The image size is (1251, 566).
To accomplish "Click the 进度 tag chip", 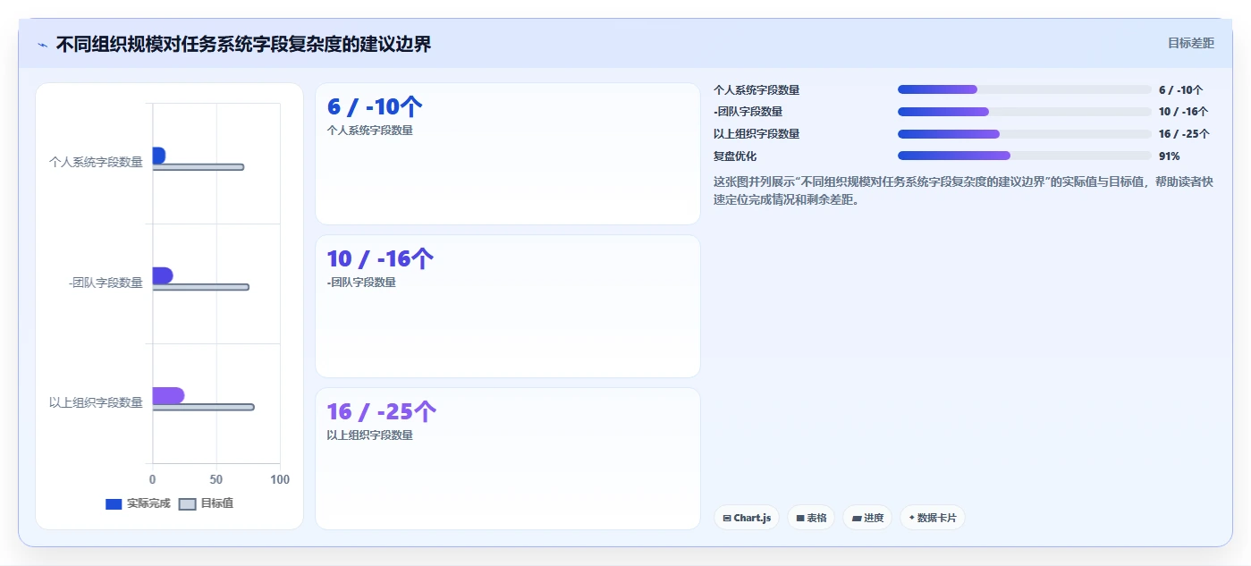I will coord(867,518).
